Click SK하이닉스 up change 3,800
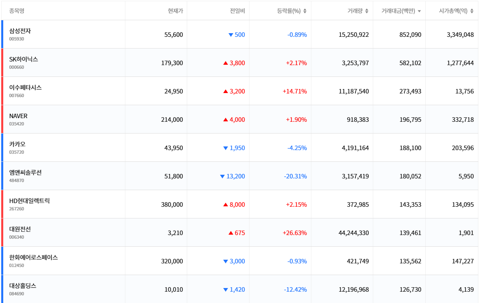482x303 pixels. point(234,63)
